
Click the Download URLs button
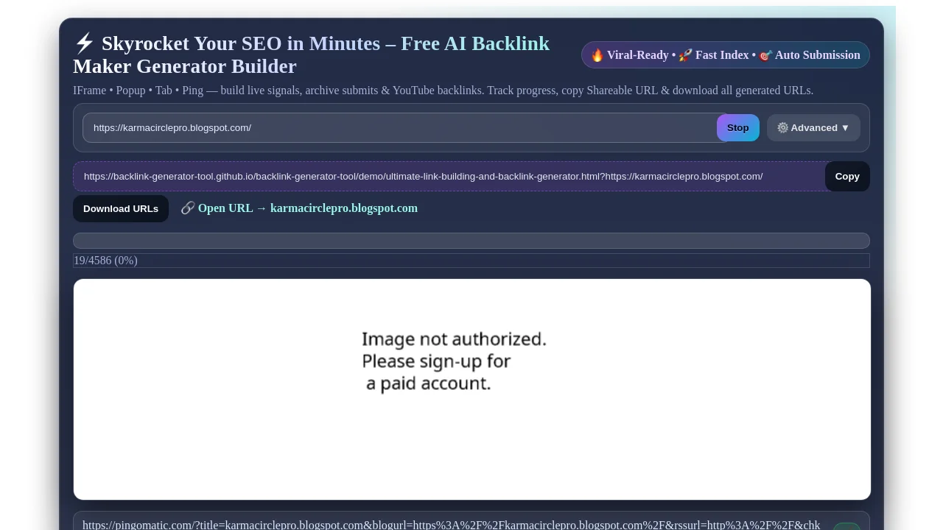tap(121, 208)
